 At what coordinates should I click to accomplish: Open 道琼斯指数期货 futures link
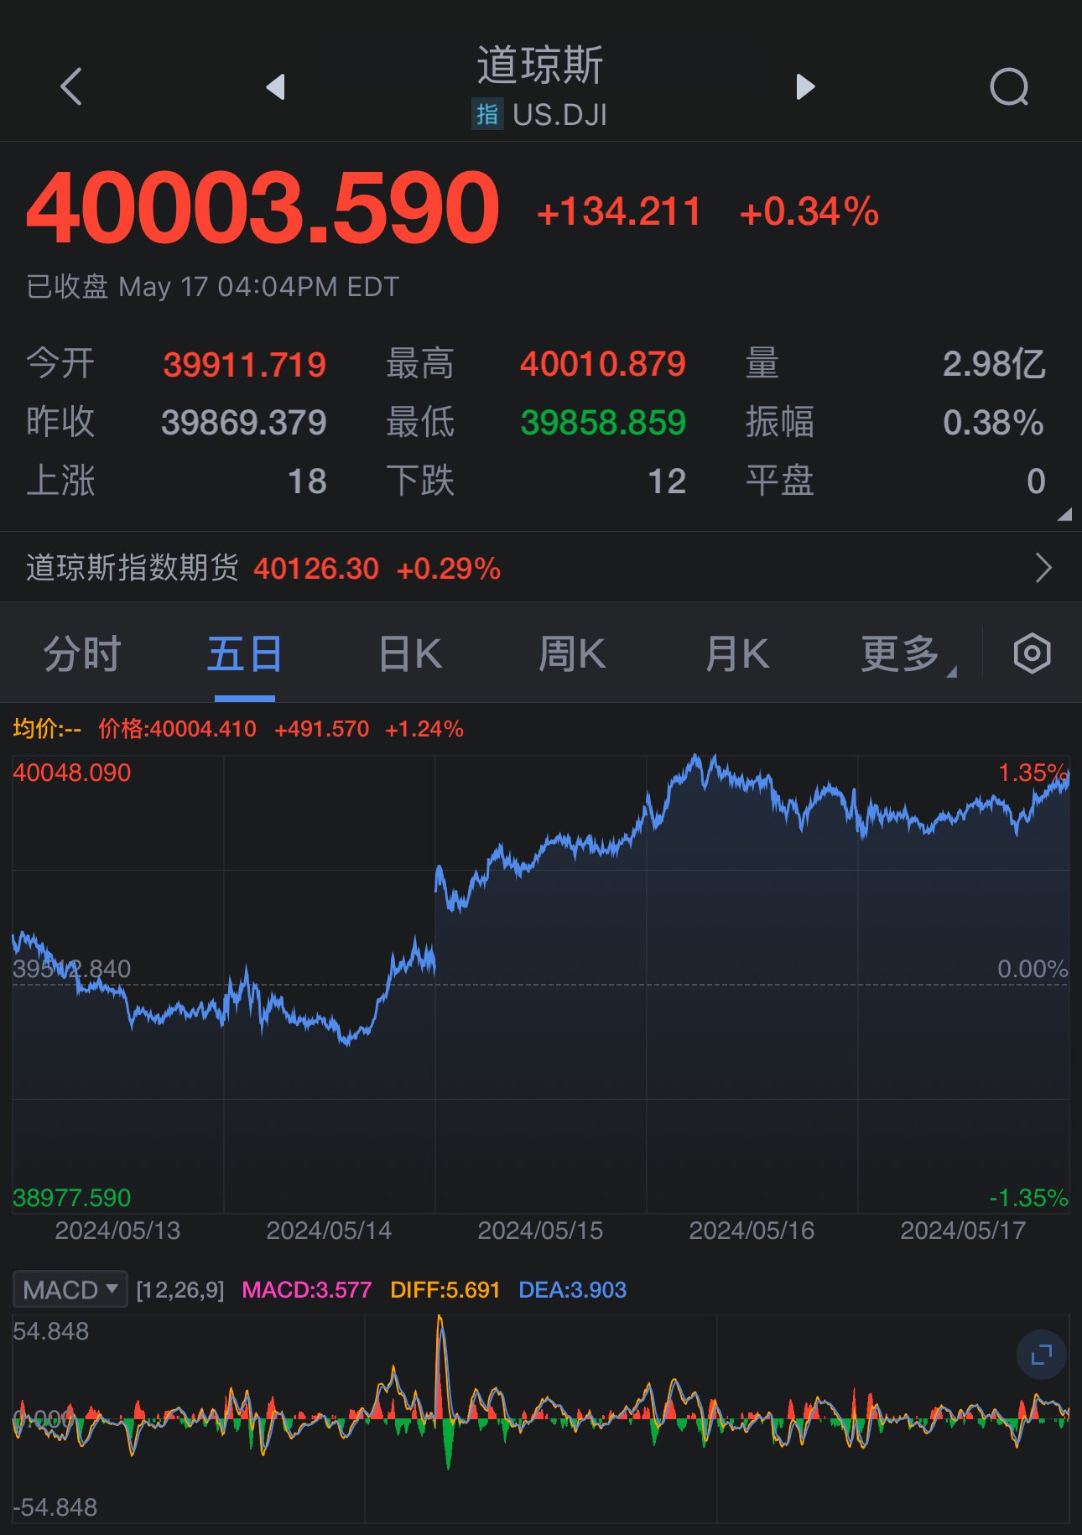pyautogui.click(x=133, y=568)
